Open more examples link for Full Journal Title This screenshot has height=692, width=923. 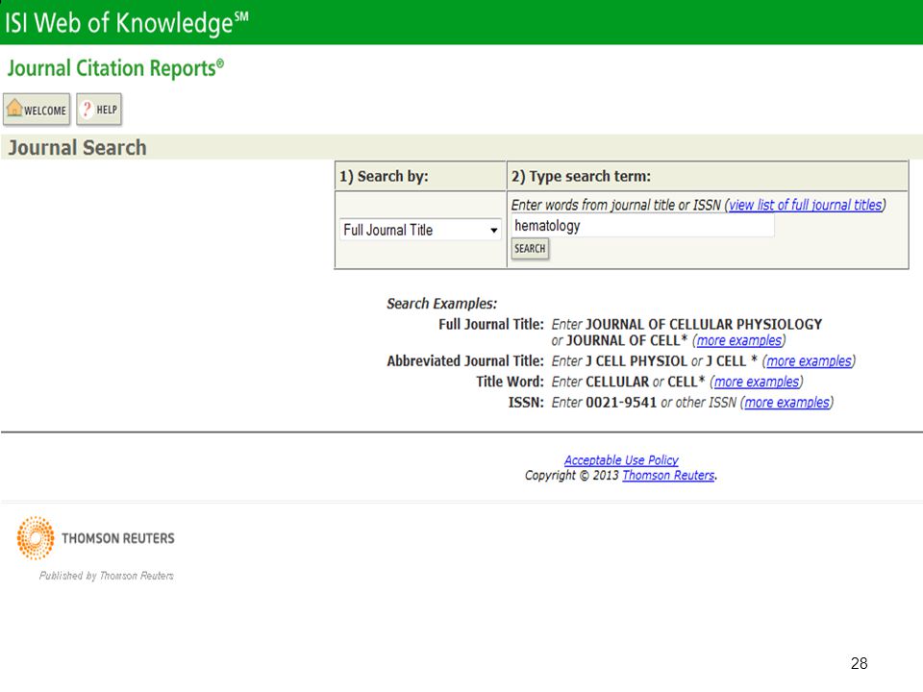[x=739, y=340]
